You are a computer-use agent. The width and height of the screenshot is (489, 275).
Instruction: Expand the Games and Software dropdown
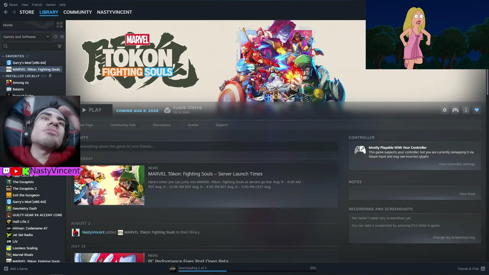coord(26,37)
